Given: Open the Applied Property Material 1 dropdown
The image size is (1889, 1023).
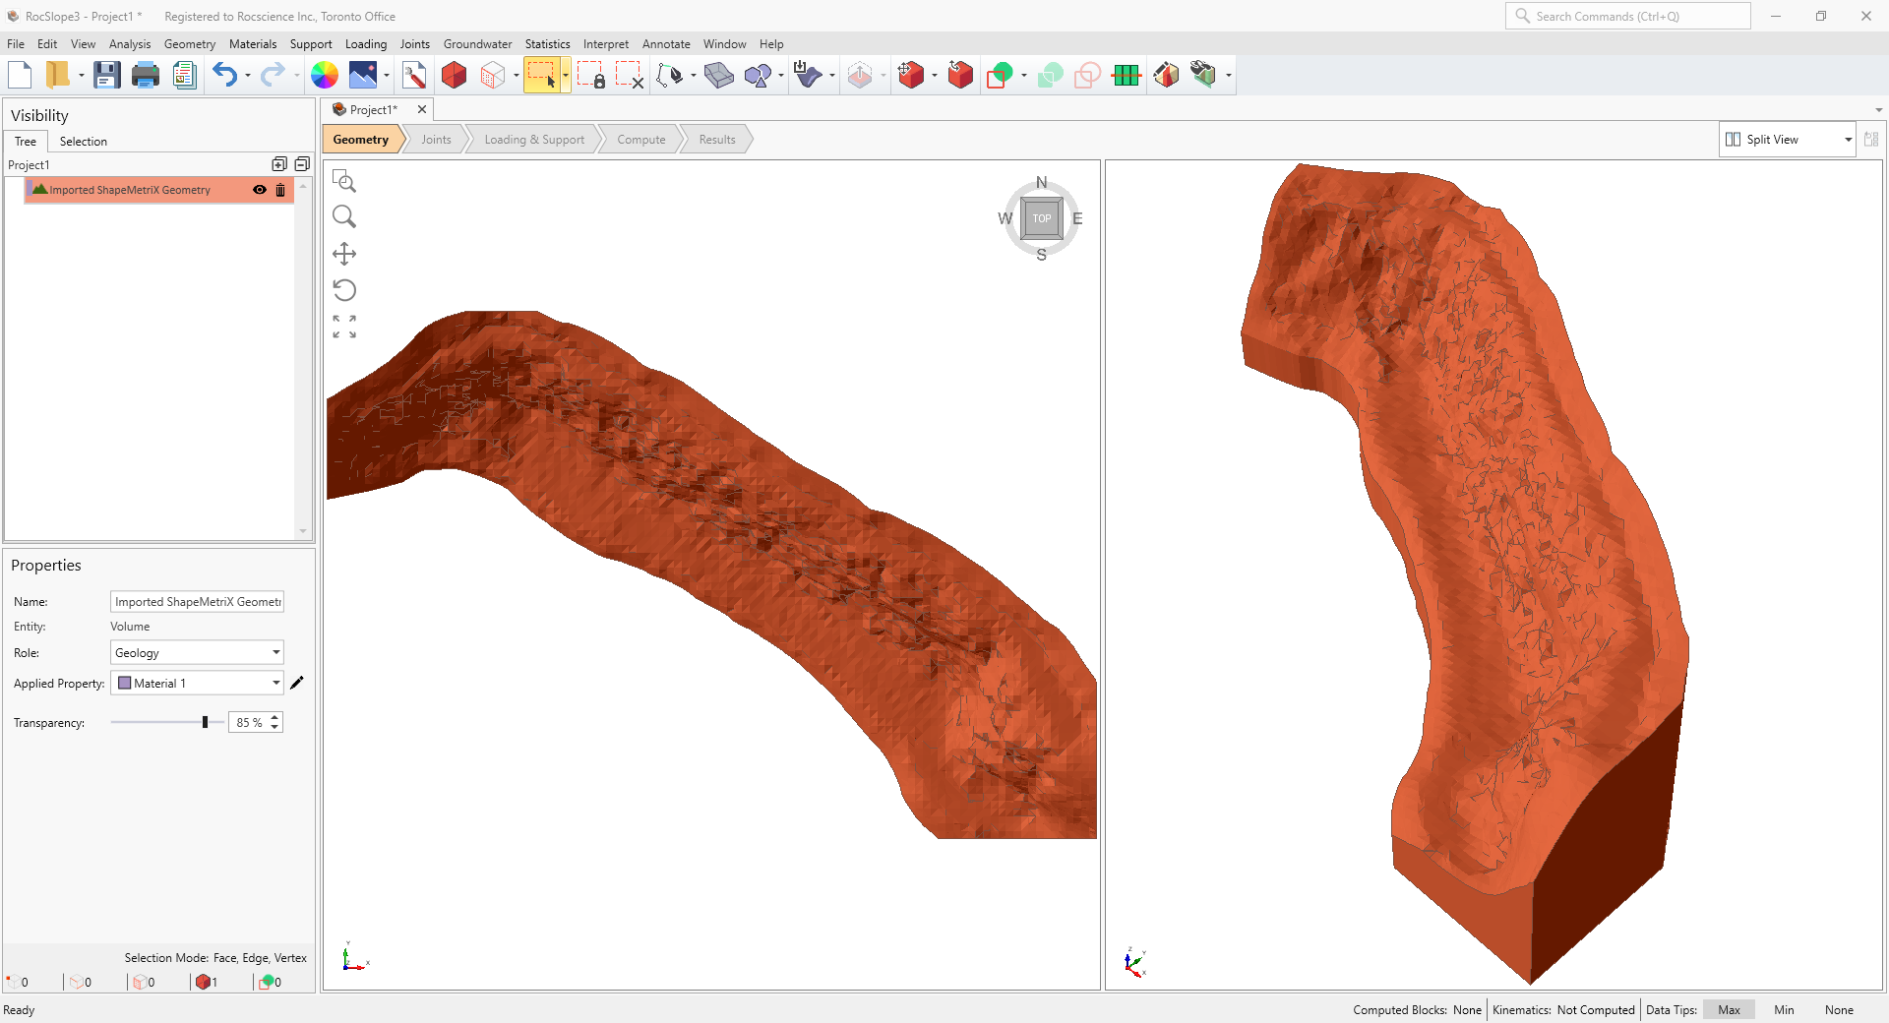Looking at the screenshot, I should coord(197,684).
